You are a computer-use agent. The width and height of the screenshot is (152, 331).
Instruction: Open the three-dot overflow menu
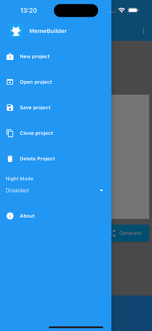click(143, 31)
